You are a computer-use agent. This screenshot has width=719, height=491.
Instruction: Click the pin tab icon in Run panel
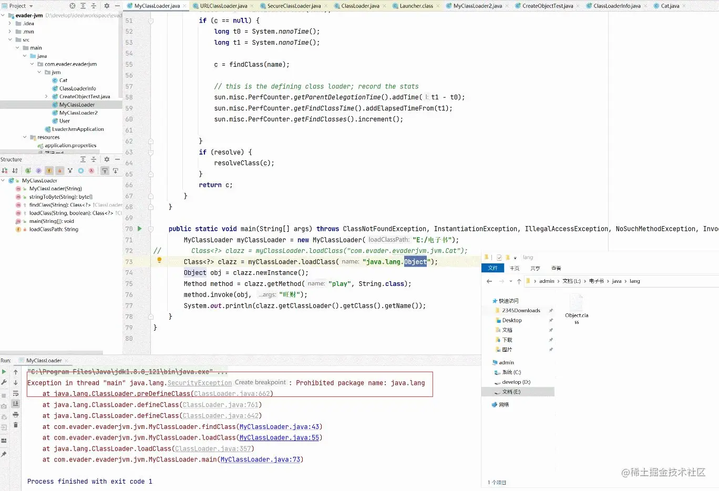(x=4, y=454)
